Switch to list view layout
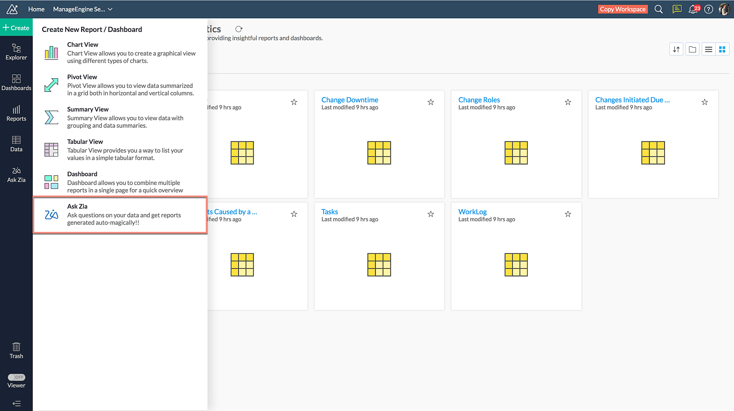 click(x=708, y=49)
